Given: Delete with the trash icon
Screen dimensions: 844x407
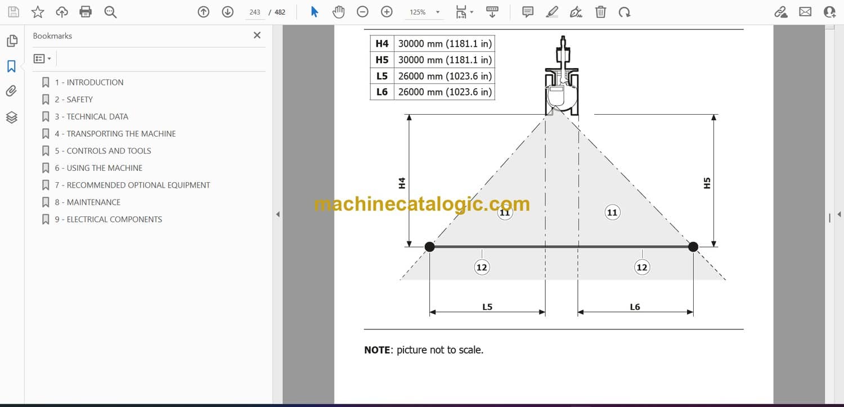Looking at the screenshot, I should [601, 12].
